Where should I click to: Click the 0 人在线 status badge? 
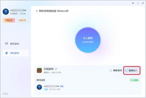134,80
